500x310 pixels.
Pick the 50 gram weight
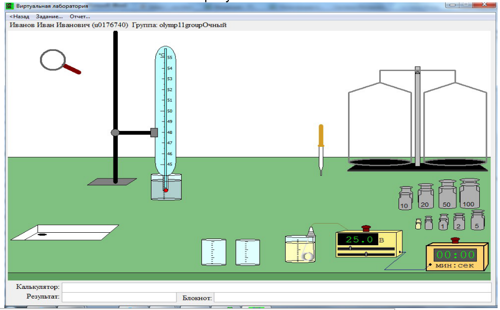pyautogui.click(x=448, y=194)
